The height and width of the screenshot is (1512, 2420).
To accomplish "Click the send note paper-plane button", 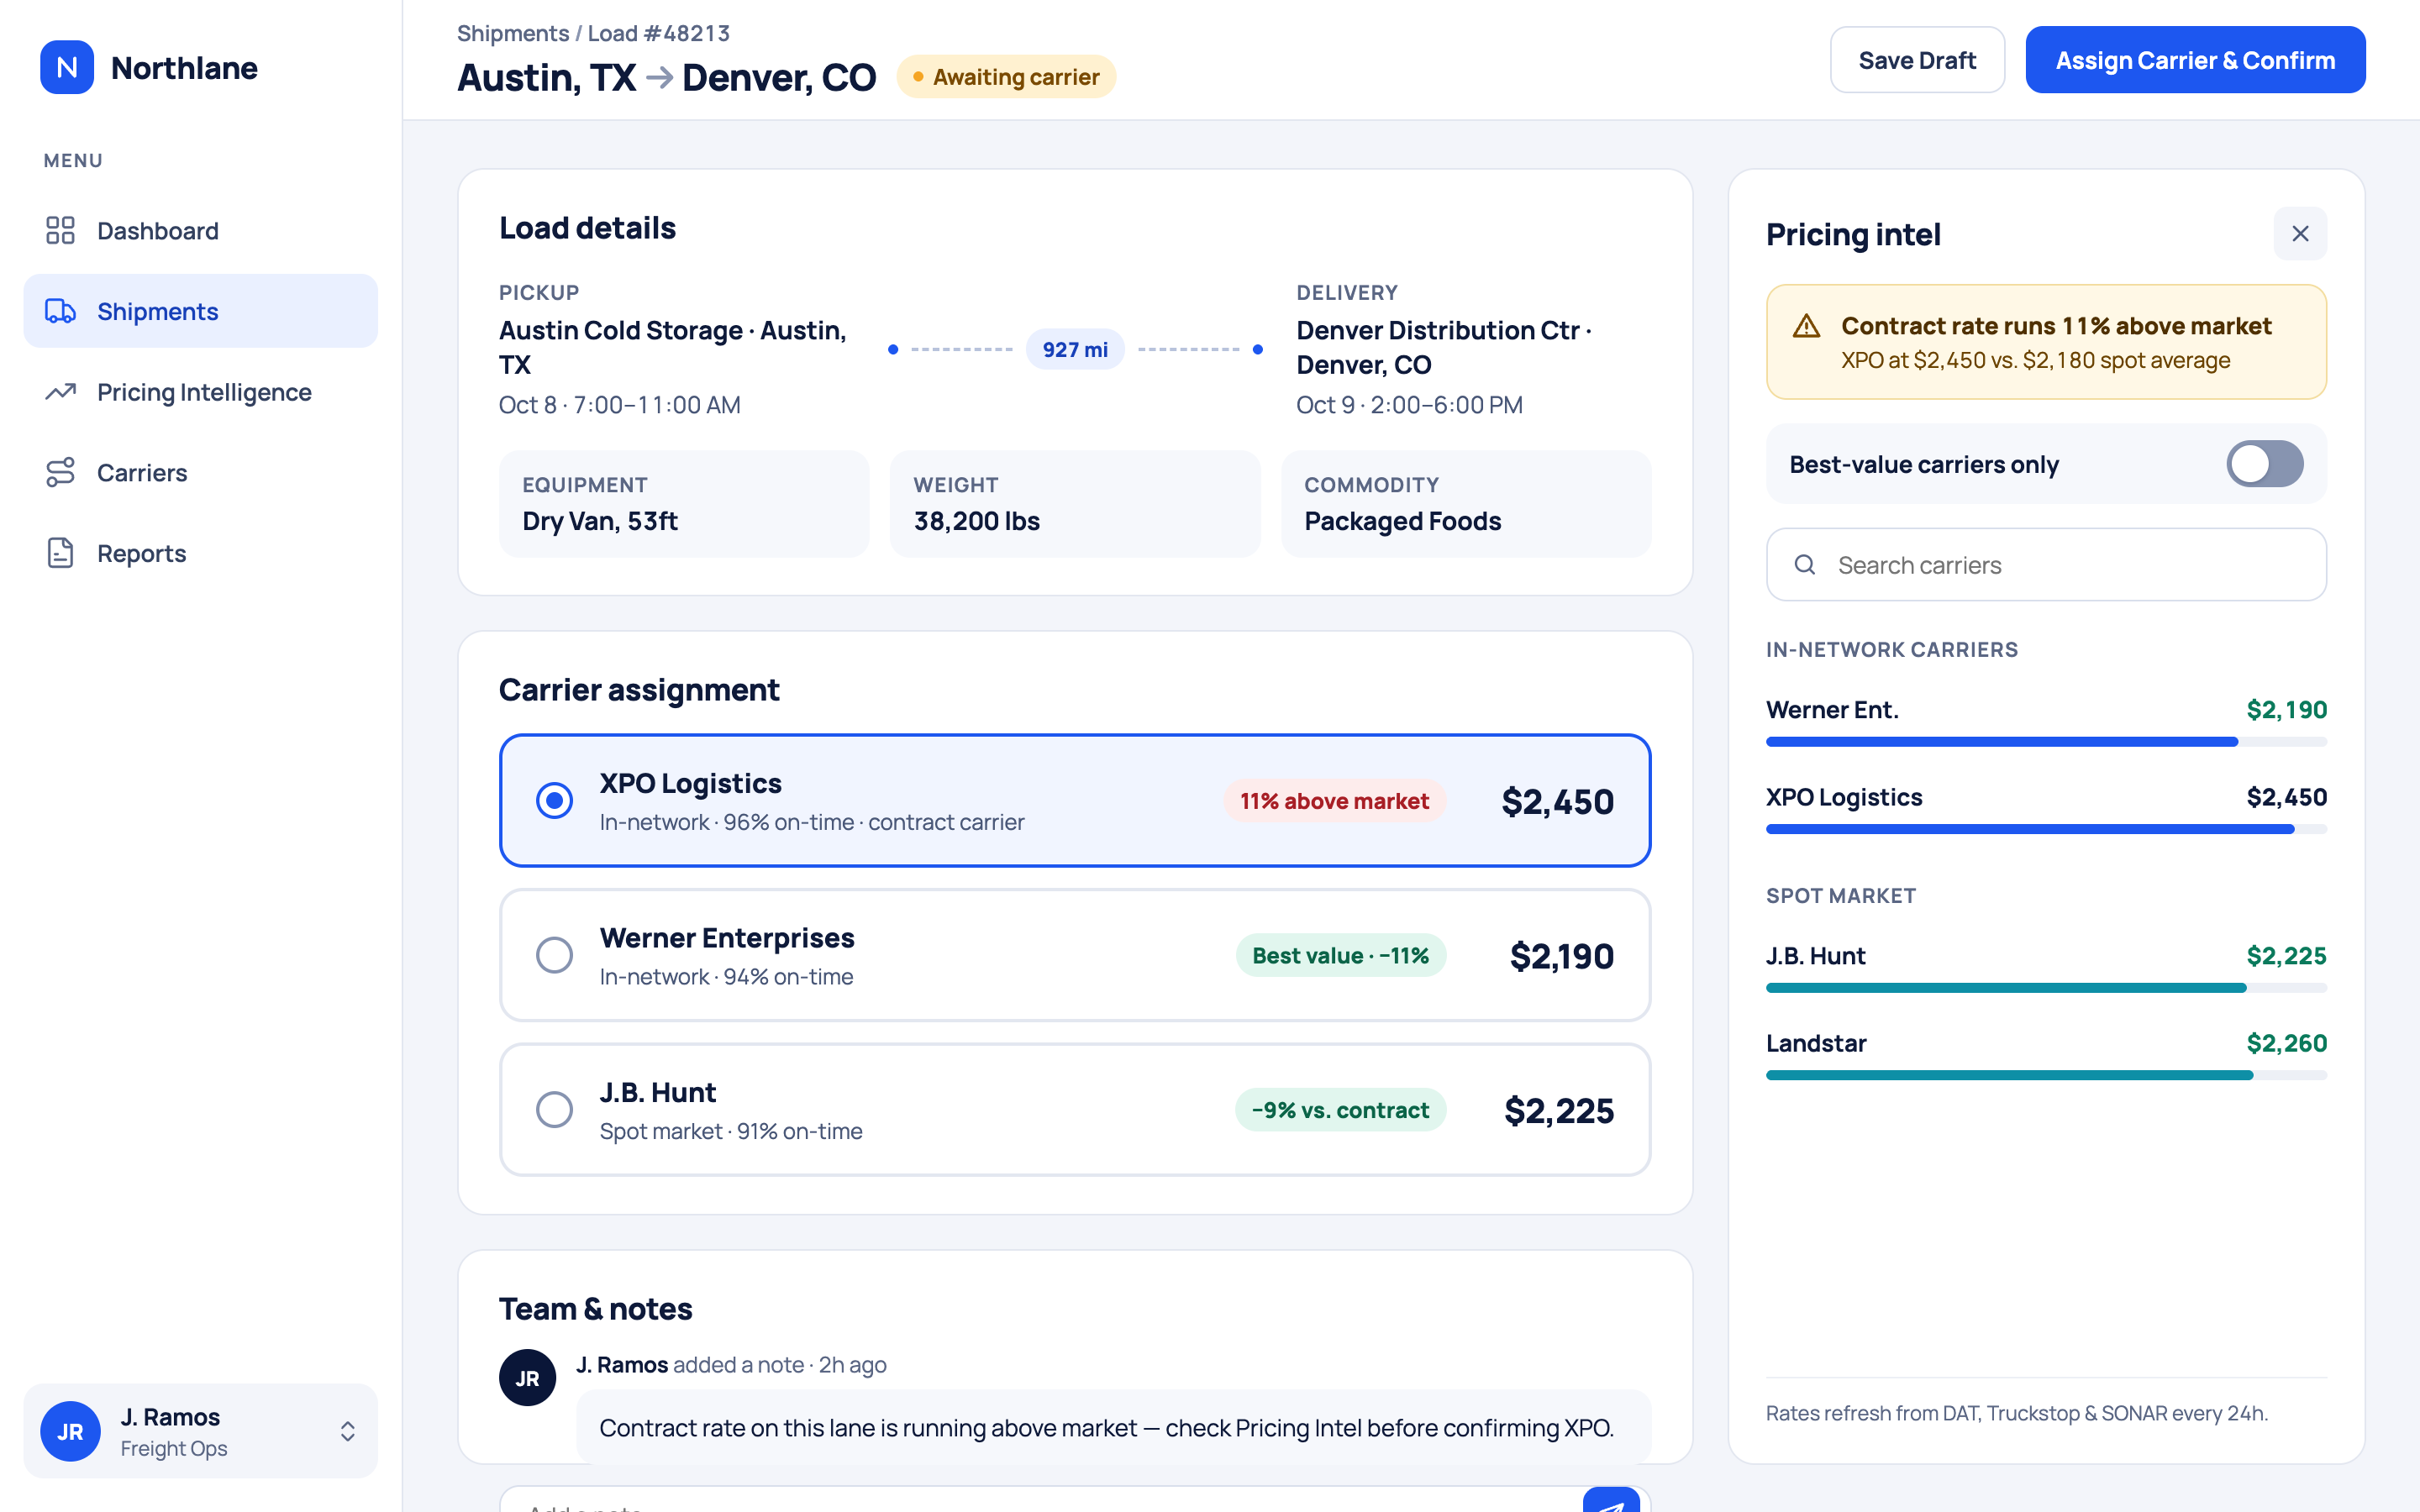I will click(x=1611, y=1500).
